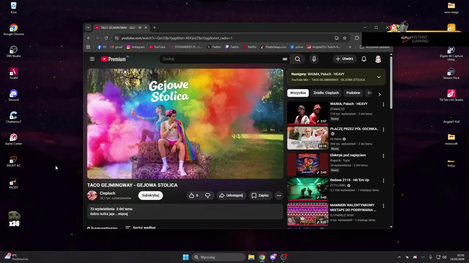
Task: Open the Ciepluch channel avatar
Action: (x=92, y=195)
